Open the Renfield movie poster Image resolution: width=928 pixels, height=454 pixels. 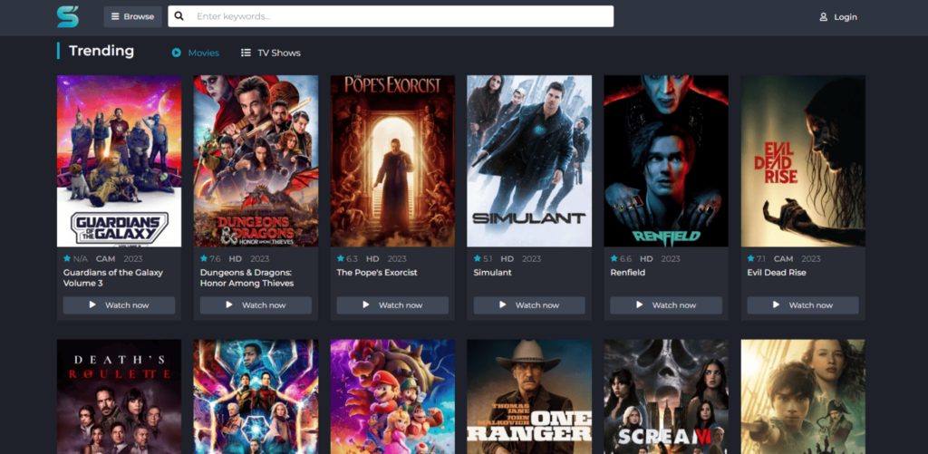tap(666, 161)
